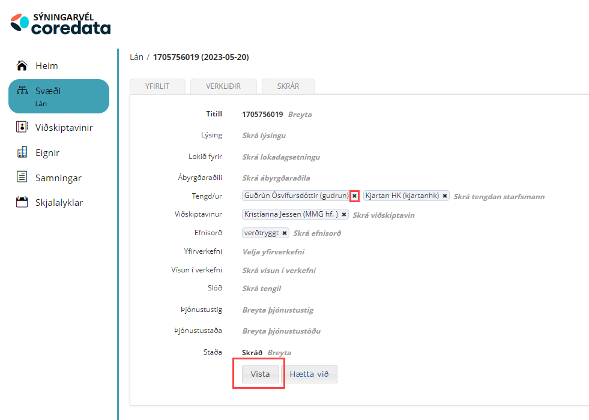Image resolution: width=589 pixels, height=420 pixels.
Task: Remove the verðtryggt keyword tag
Action: tap(284, 233)
